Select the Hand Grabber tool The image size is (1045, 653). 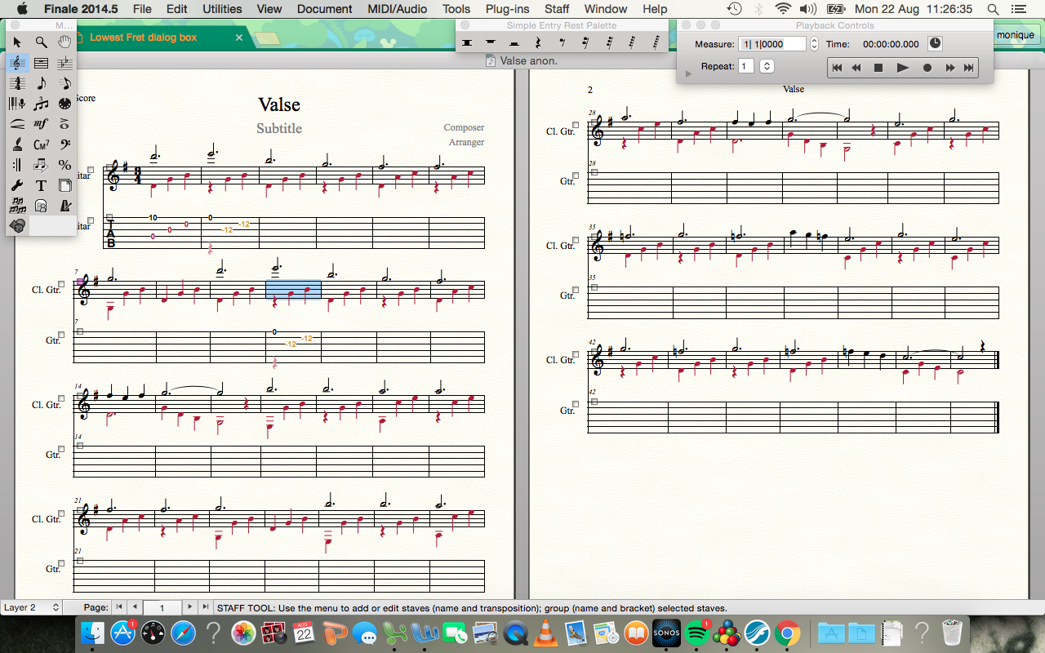click(64, 42)
